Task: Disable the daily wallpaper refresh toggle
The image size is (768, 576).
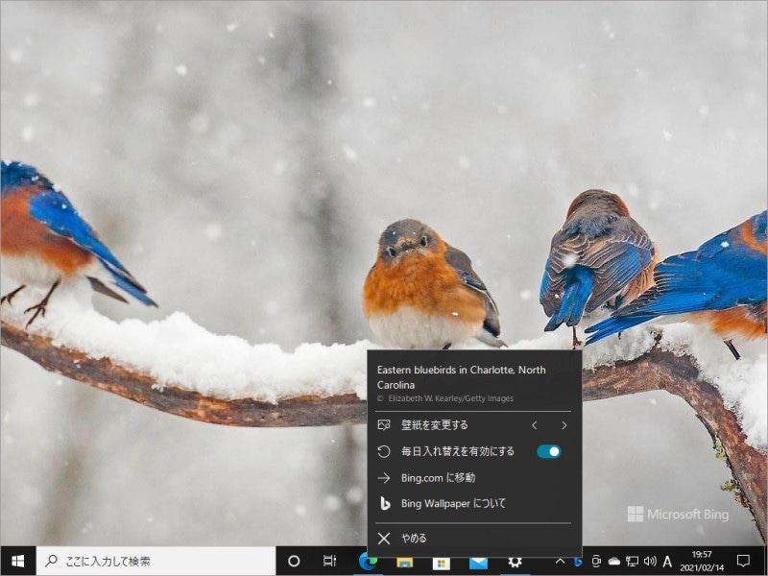Action: (548, 451)
